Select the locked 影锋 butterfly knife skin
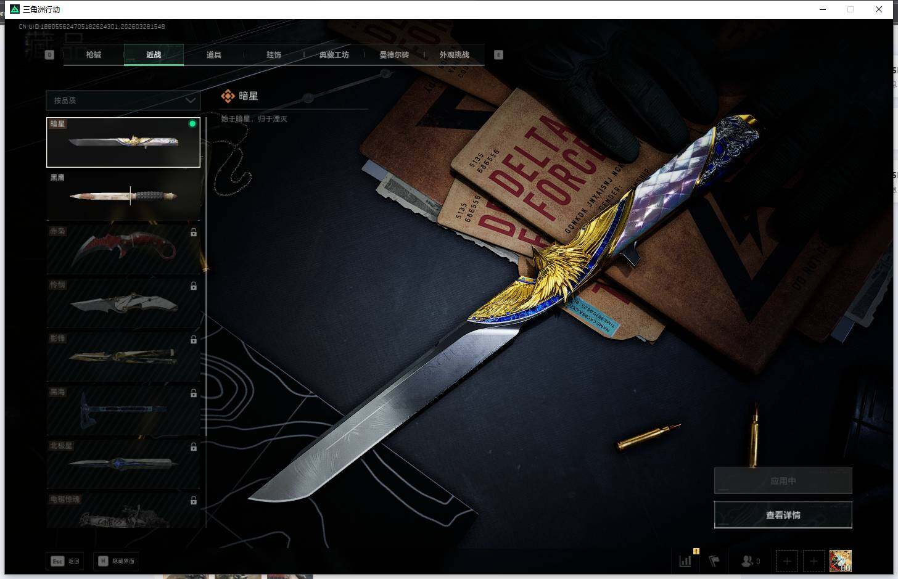 pyautogui.click(x=123, y=356)
